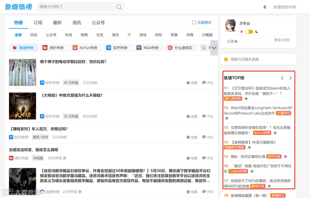Choose the 虎扑热榜 source chip
The width and height of the screenshot is (310, 198).
point(54,48)
